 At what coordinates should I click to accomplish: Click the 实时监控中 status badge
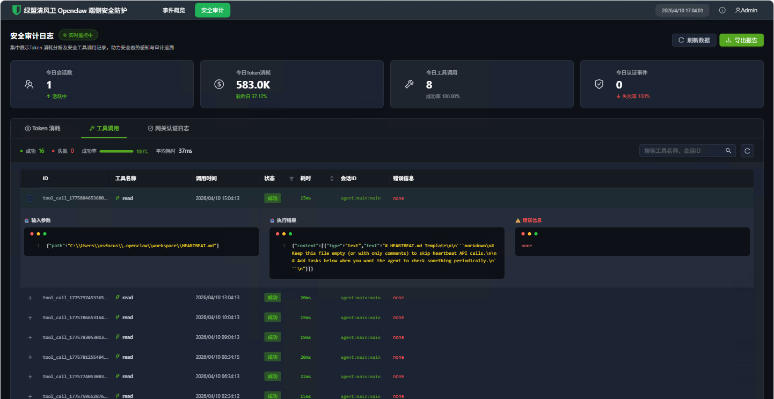78,35
